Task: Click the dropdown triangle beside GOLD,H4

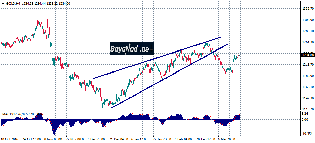Action: [3, 3]
